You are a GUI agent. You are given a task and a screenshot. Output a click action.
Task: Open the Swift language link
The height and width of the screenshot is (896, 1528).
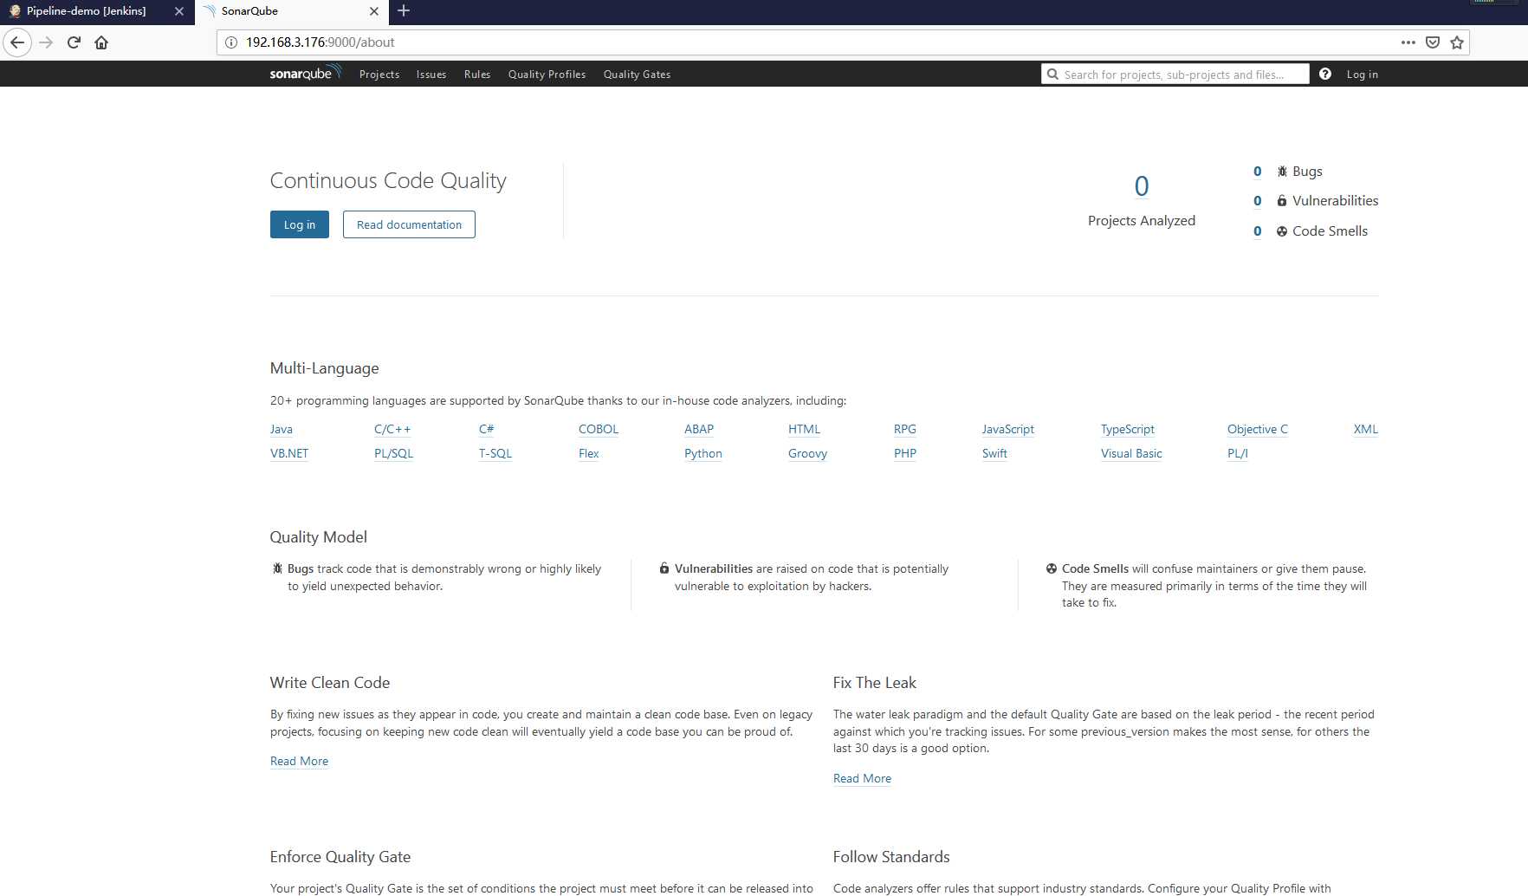click(994, 453)
